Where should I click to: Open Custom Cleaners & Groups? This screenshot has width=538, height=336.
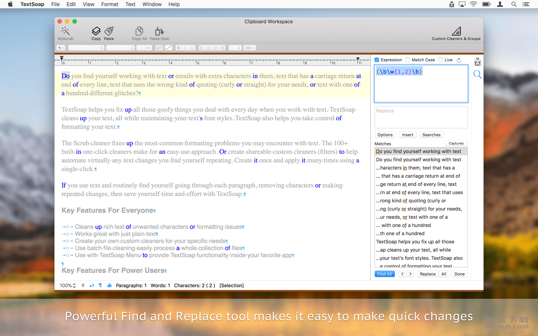click(x=456, y=33)
